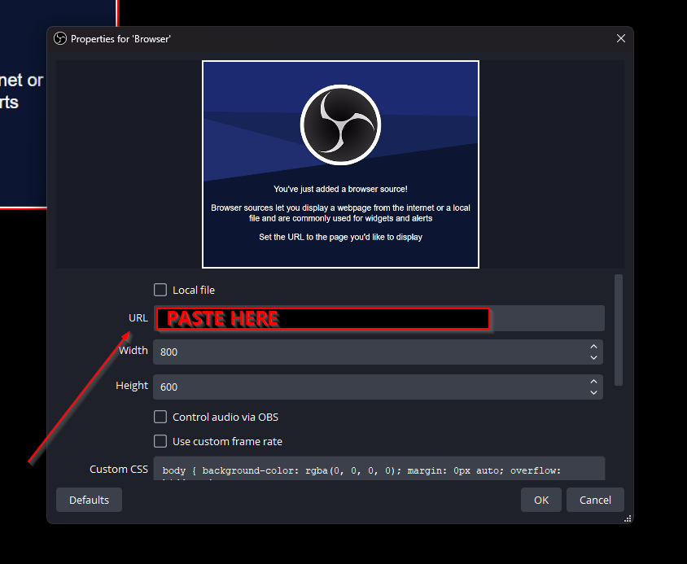Click the resize grip at the bottom-right corner

click(x=627, y=518)
